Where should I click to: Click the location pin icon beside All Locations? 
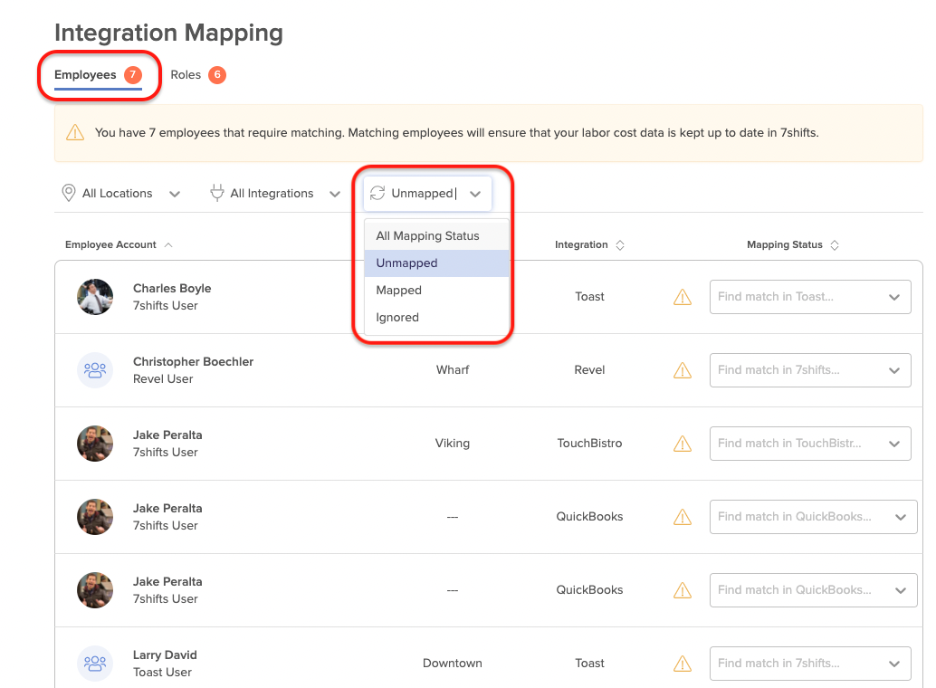click(68, 193)
